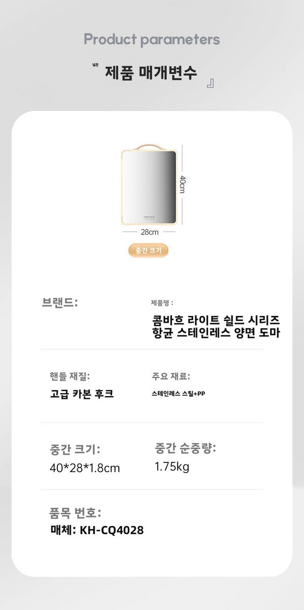The image size is (304, 610).
Task: Click the 품목 번호: label
Action: [75, 512]
